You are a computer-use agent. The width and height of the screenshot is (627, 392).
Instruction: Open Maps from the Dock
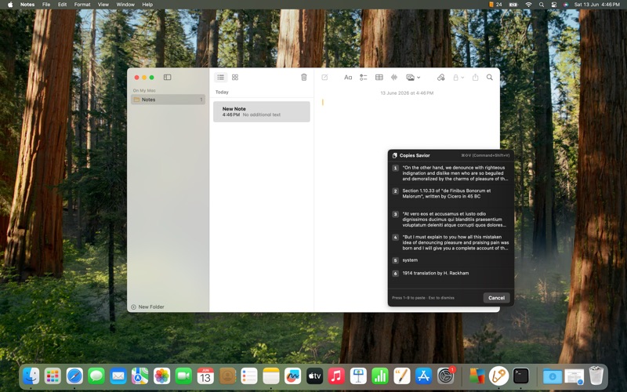[x=140, y=376]
